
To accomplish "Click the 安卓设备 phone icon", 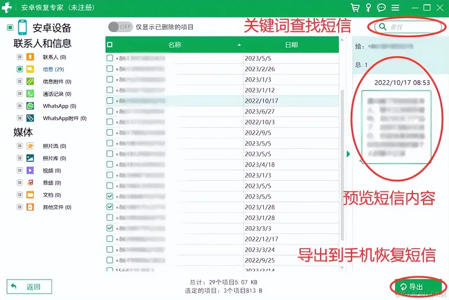I will click(22, 27).
